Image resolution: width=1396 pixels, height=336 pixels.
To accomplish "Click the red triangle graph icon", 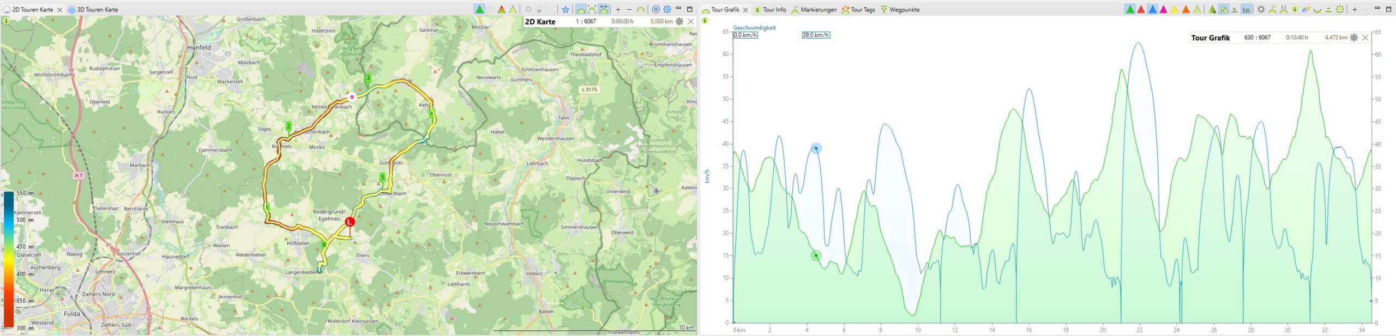I will [1141, 9].
